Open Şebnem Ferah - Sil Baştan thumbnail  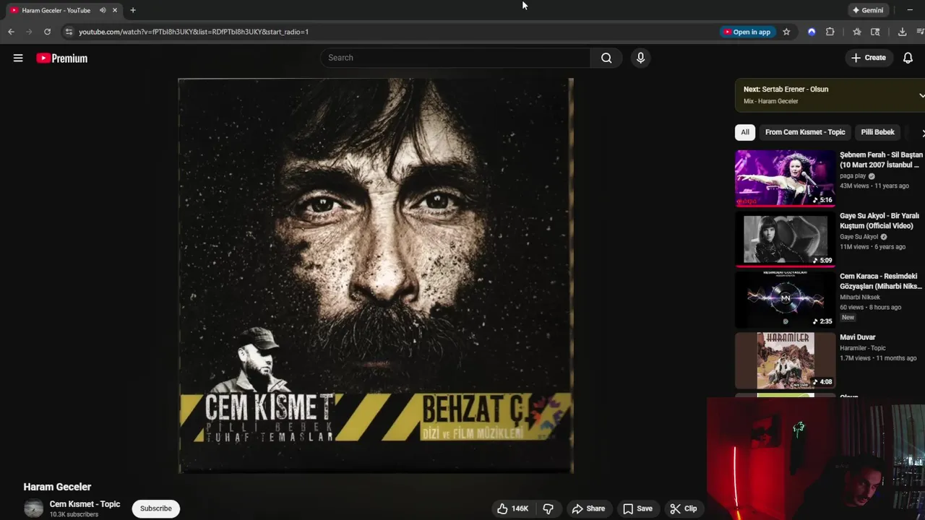[785, 178]
